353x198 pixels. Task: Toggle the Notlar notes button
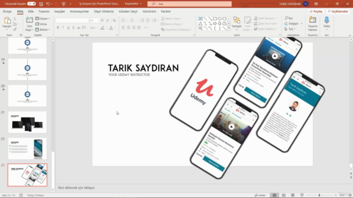click(x=260, y=195)
